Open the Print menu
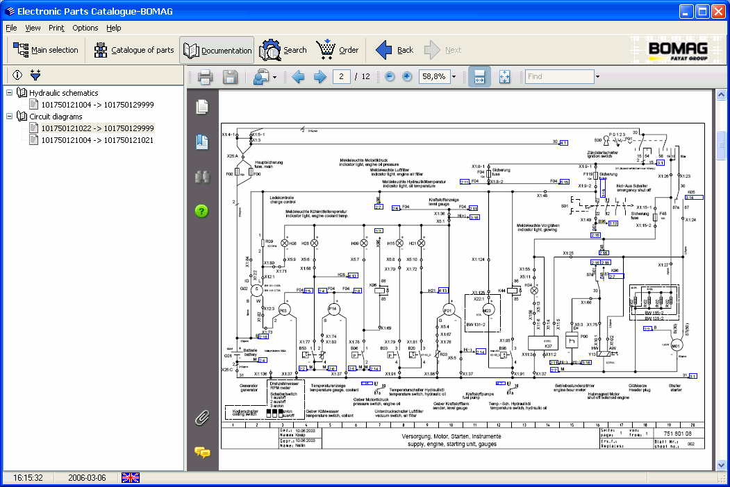The image size is (730, 487). point(56,28)
